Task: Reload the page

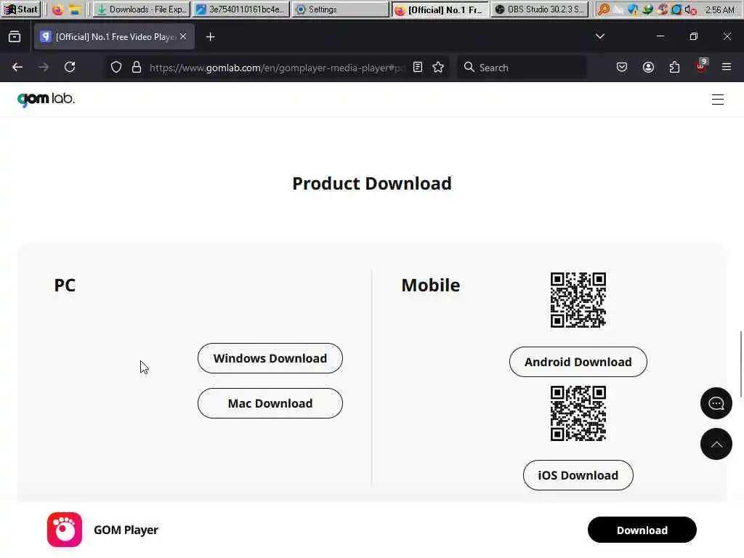Action: pyautogui.click(x=70, y=68)
